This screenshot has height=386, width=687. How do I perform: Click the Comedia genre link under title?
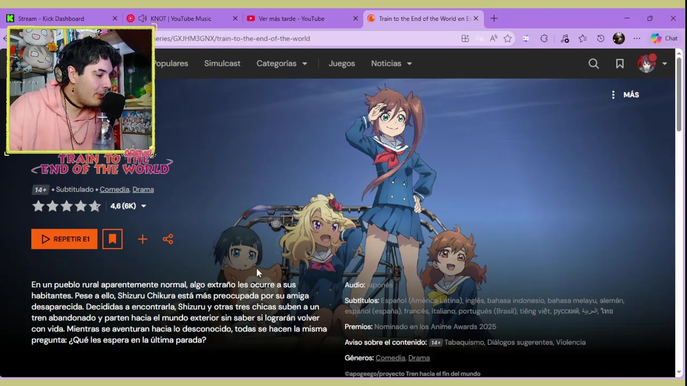pos(114,189)
